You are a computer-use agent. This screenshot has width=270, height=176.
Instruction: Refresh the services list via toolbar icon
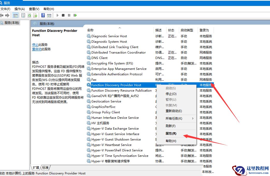(x=29, y=15)
